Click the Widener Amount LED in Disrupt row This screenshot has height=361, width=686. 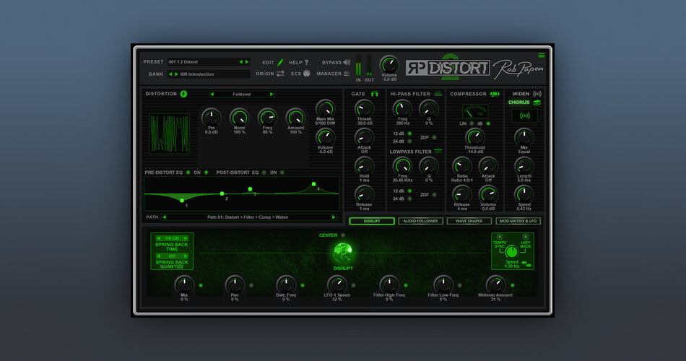coord(512,285)
